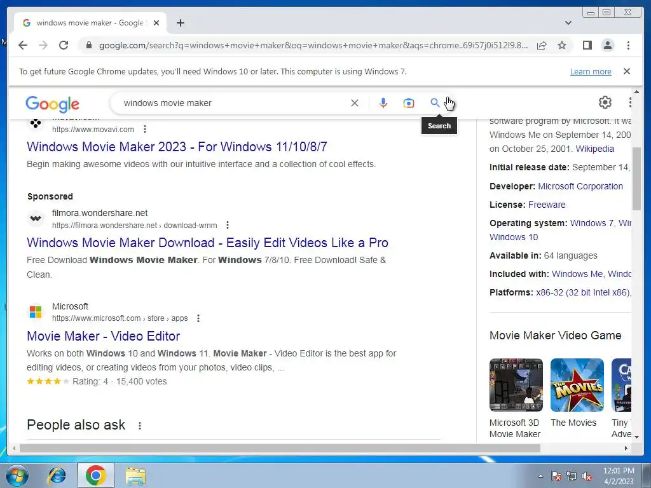The width and height of the screenshot is (651, 488).
Task: Click the padlock site info icon
Action: click(x=88, y=45)
